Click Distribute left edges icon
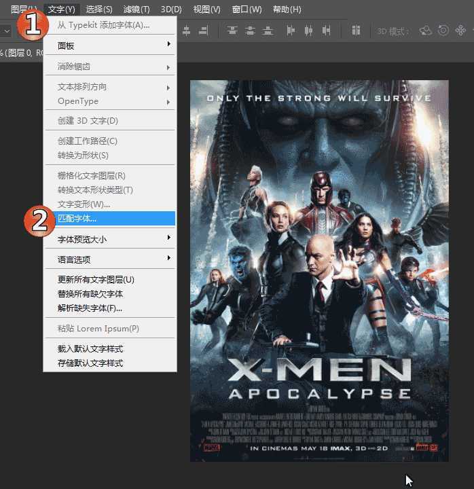This screenshot has height=489, width=474. pyautogui.click(x=292, y=31)
